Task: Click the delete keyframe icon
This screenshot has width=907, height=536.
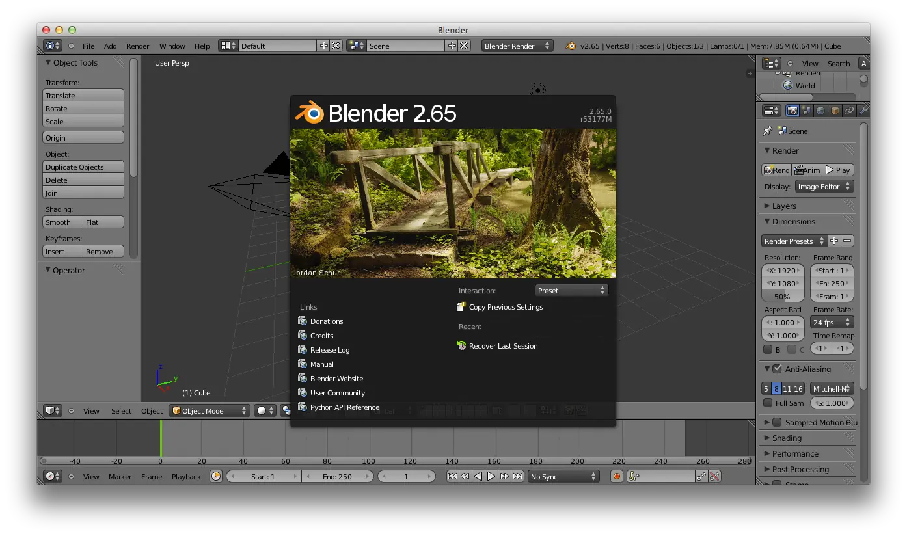Action: pyautogui.click(x=714, y=477)
